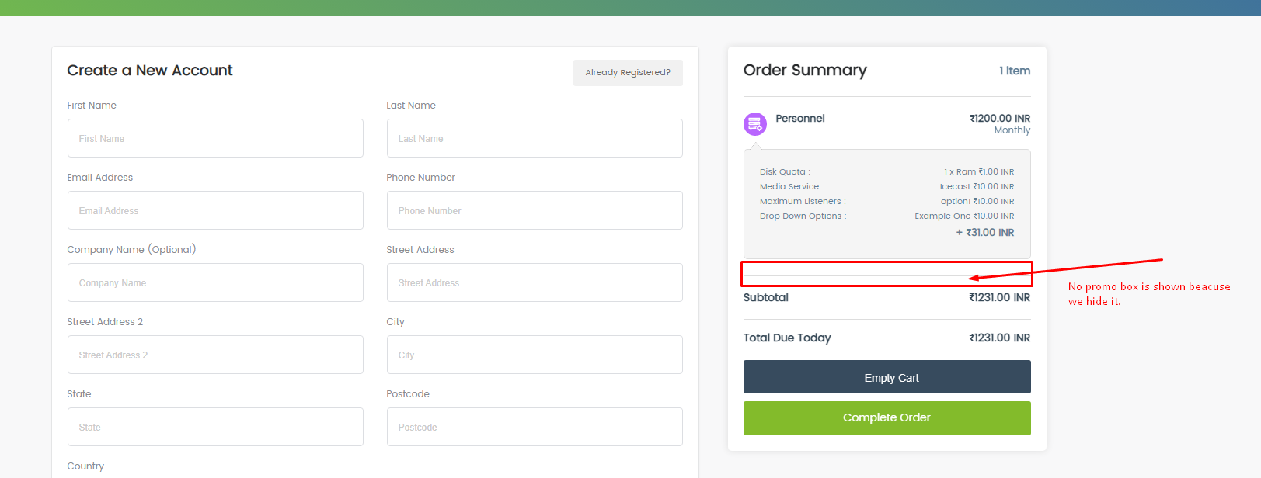Click the 'option1 ₹10.00 INR' value
The width and height of the screenshot is (1261, 478).
pyautogui.click(x=977, y=202)
